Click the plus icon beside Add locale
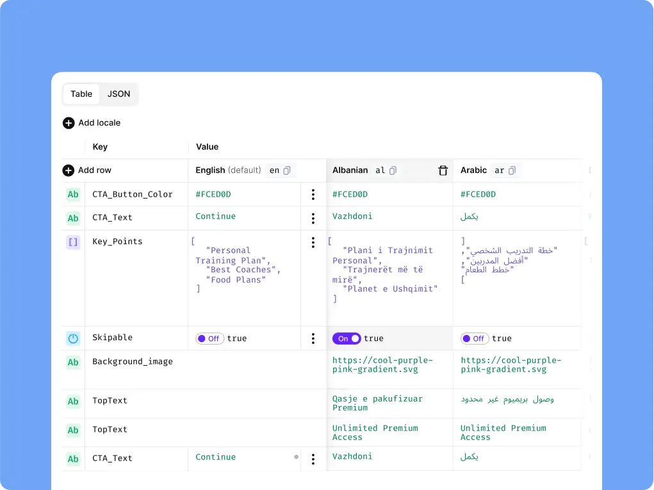 coord(69,123)
